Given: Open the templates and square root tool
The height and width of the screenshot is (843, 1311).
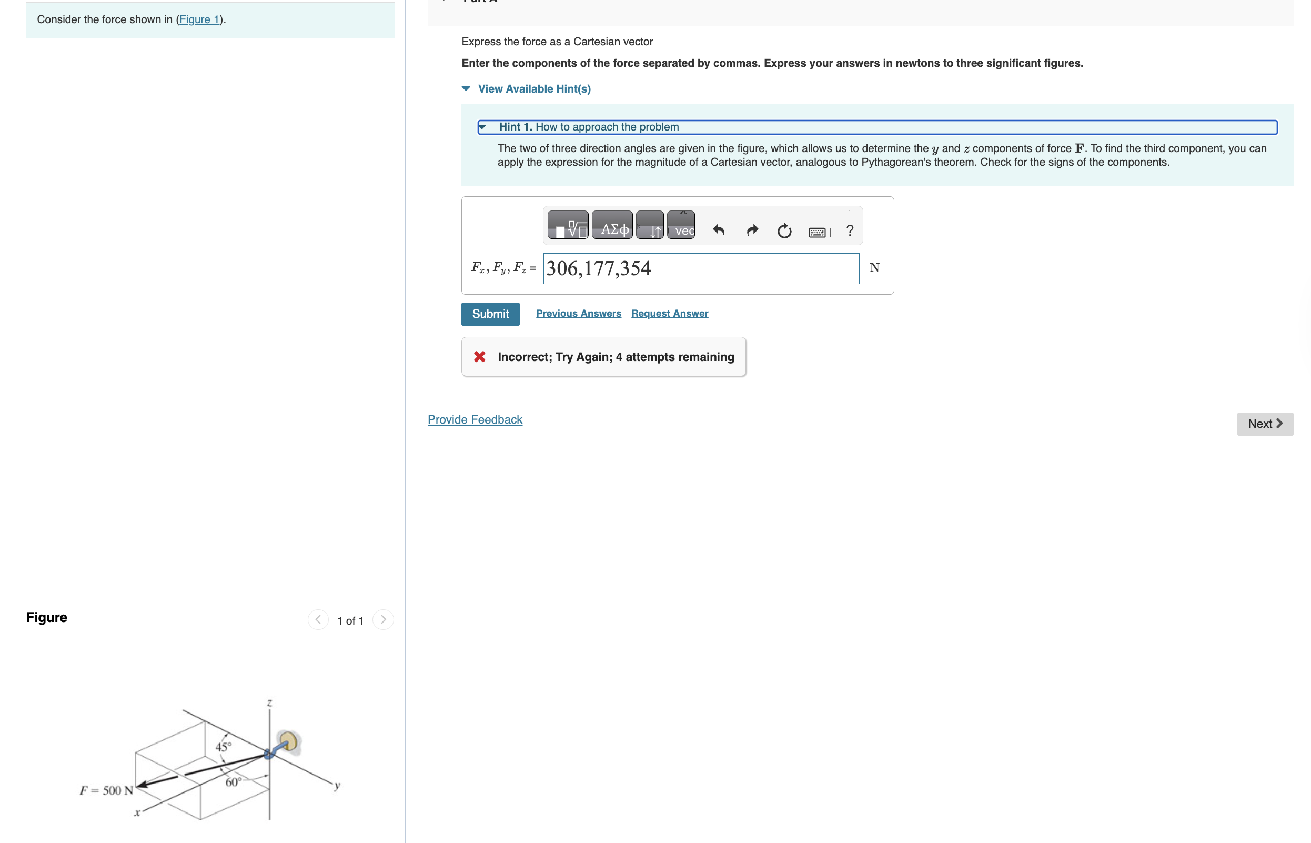Looking at the screenshot, I should point(568,225).
